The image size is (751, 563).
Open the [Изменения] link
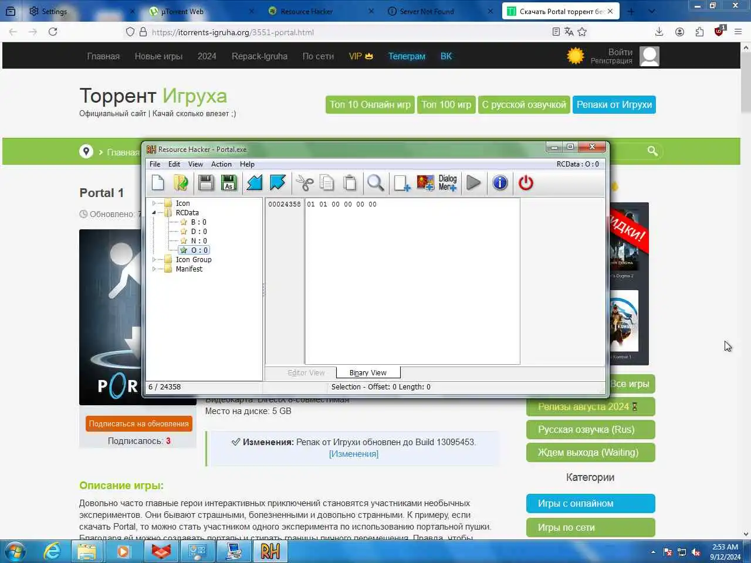click(x=354, y=454)
